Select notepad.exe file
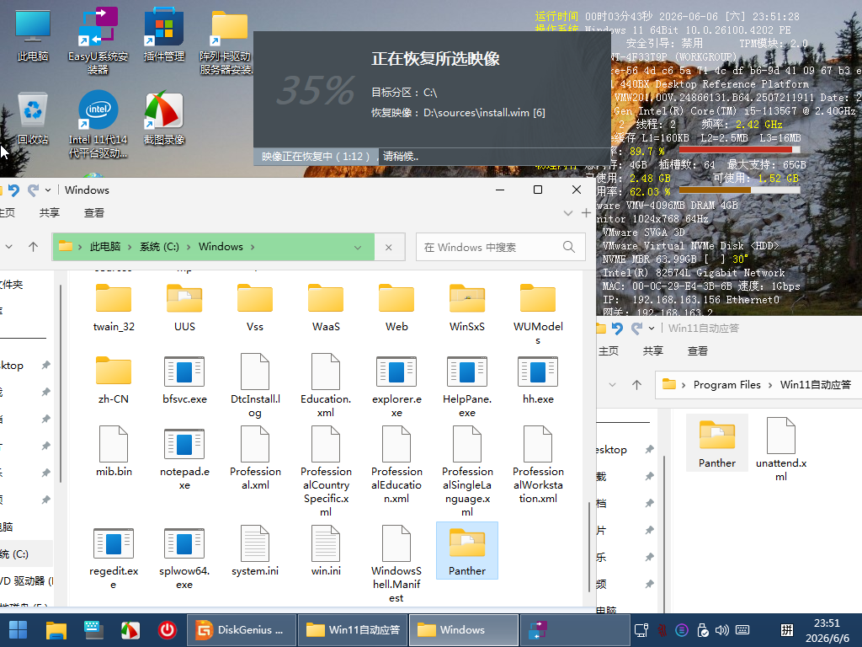Screen dimensions: 862x647 click(184, 459)
